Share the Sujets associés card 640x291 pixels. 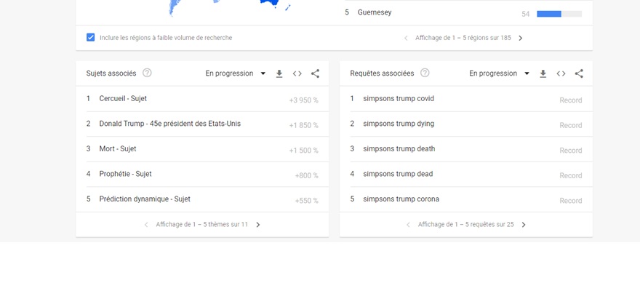coord(315,73)
